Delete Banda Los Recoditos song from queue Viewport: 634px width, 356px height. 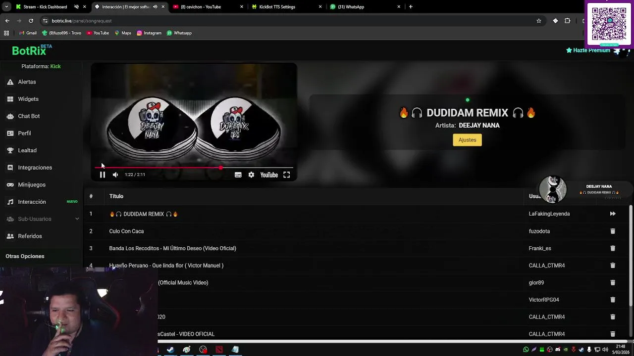[613, 248]
